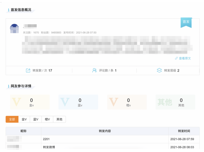Click the blurred nickname in 转发微博 row
The height and width of the screenshot is (152, 204).
click(x=13, y=147)
